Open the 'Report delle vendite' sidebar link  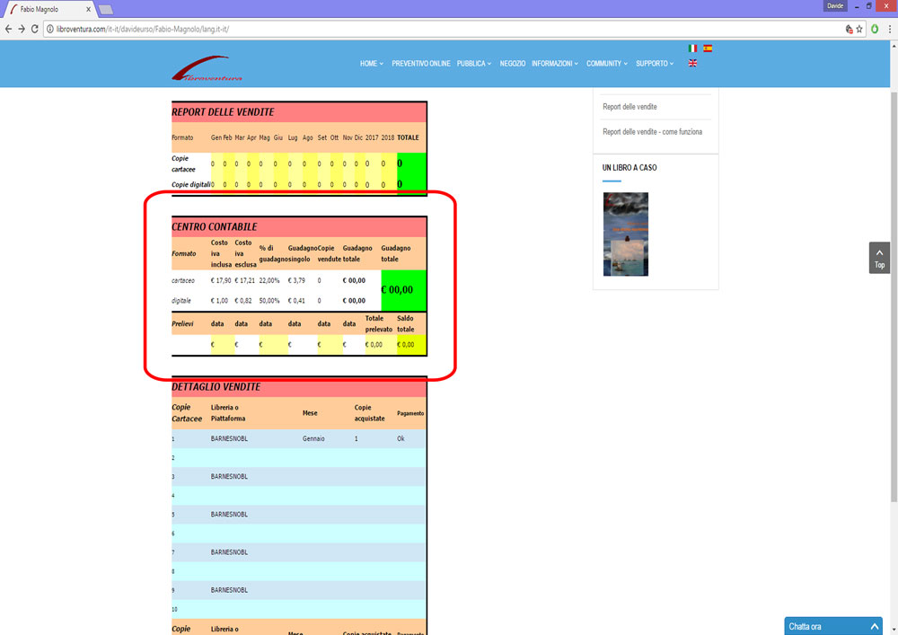pos(629,107)
